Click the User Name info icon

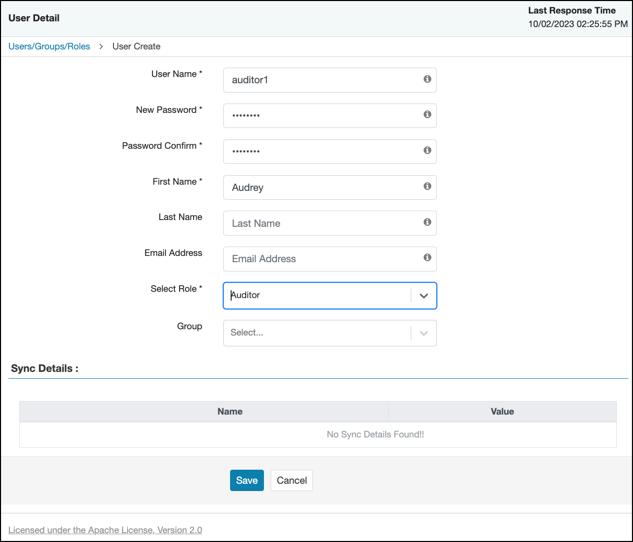coord(427,79)
